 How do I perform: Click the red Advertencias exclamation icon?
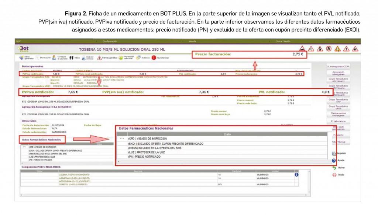pyautogui.click(x=154, y=58)
